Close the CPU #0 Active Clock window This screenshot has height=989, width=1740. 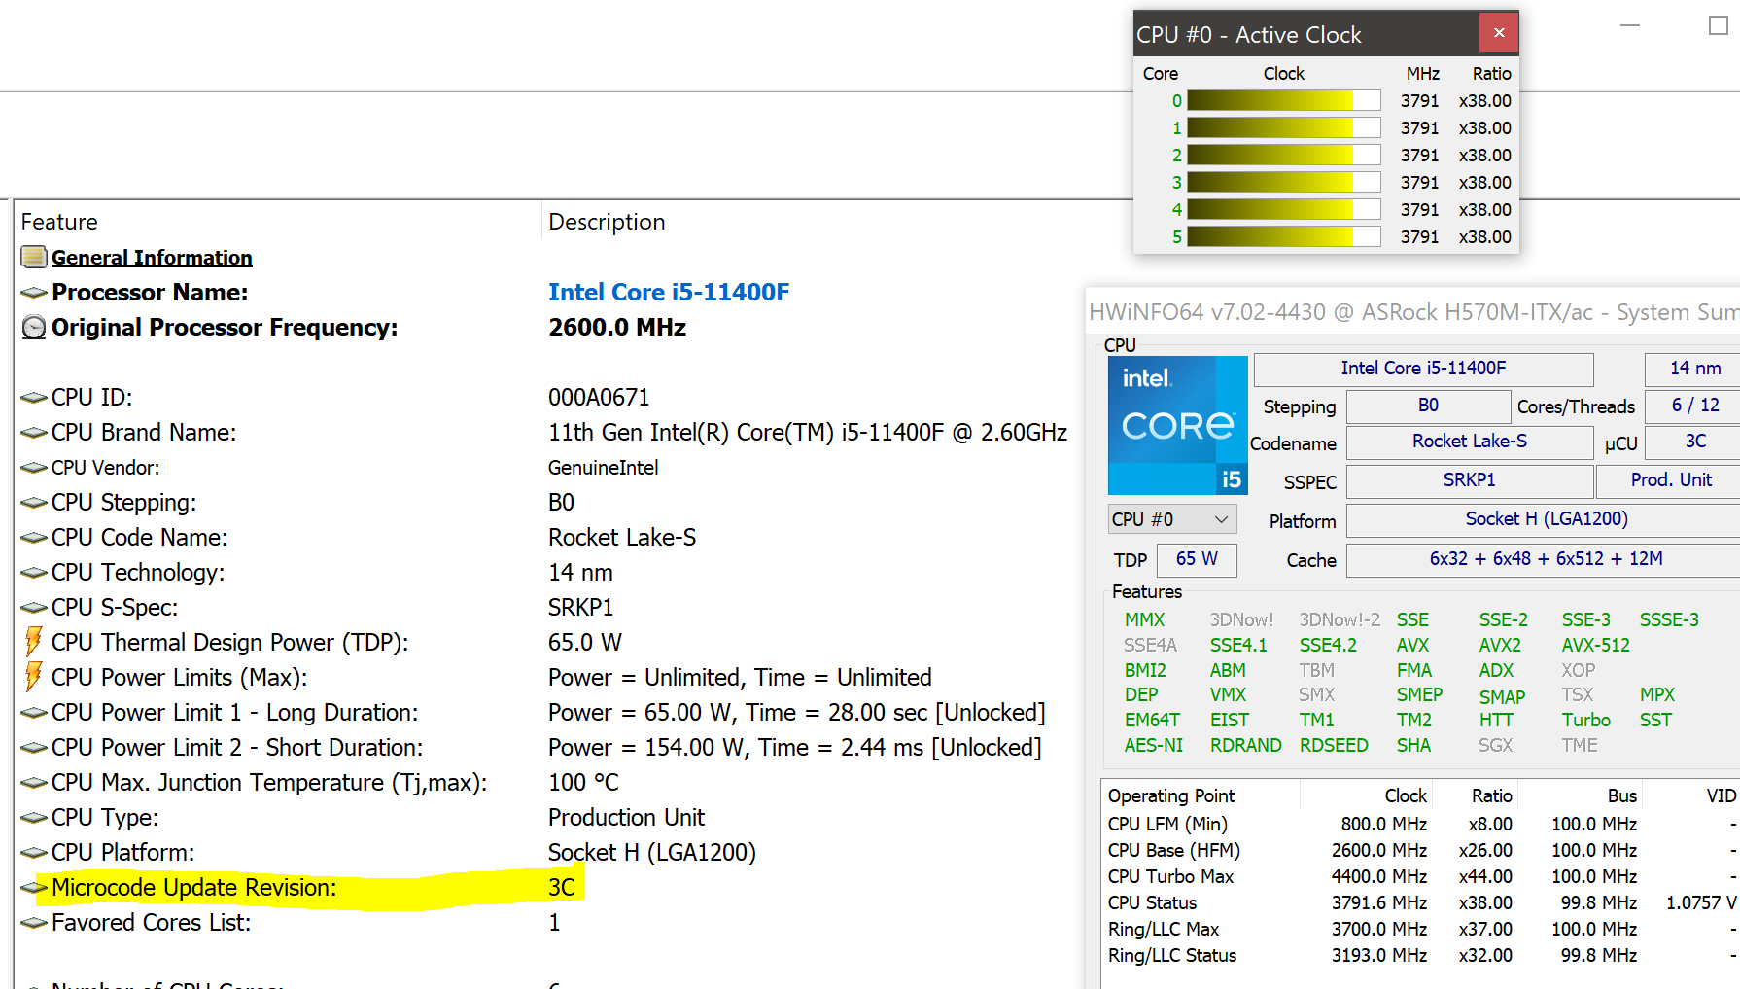[1499, 33]
